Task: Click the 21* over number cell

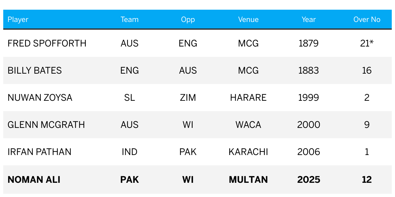Action: 367,43
